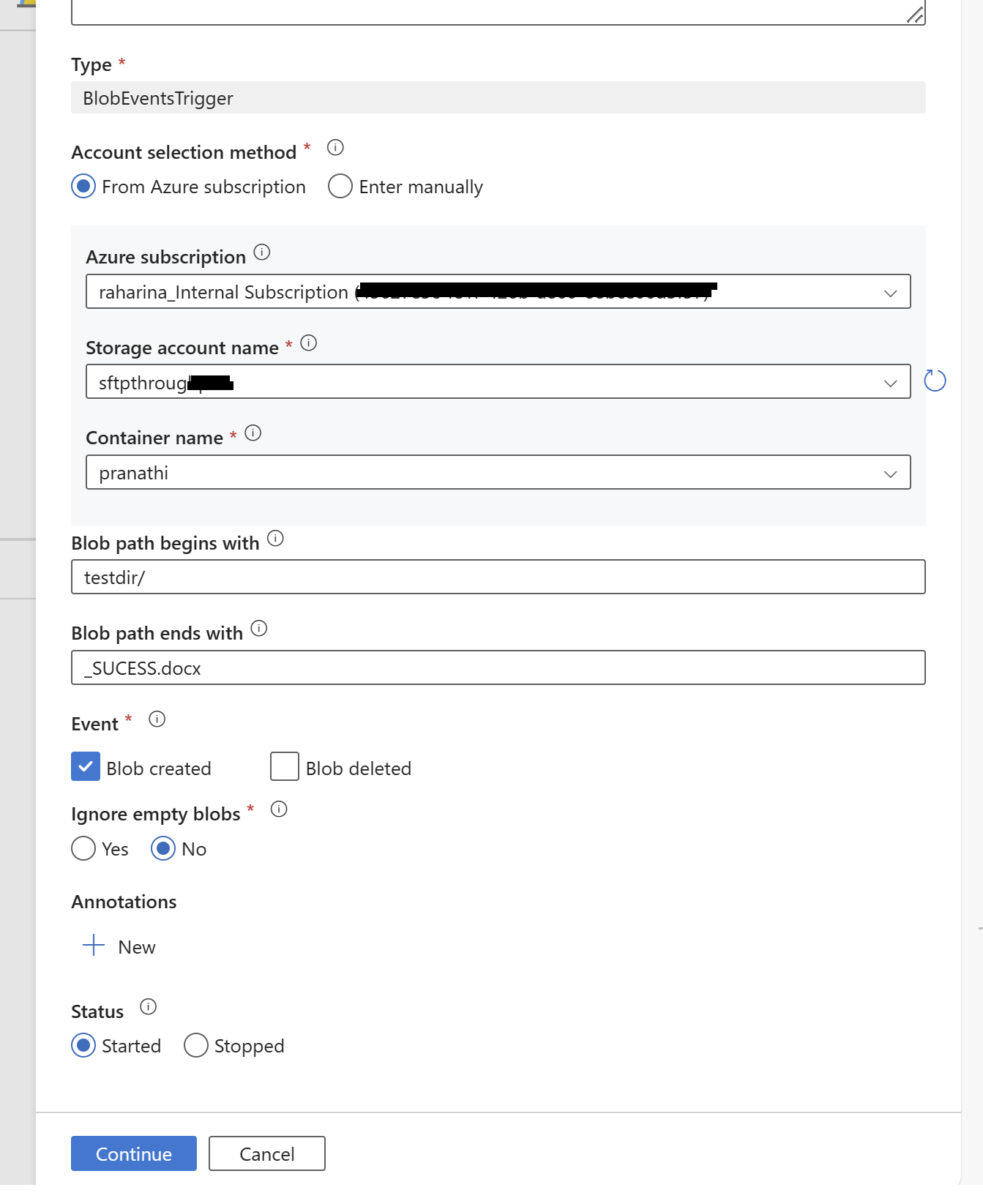The width and height of the screenshot is (983, 1201).
Task: Open the Container name dropdown showing pranathi
Action: click(498, 472)
